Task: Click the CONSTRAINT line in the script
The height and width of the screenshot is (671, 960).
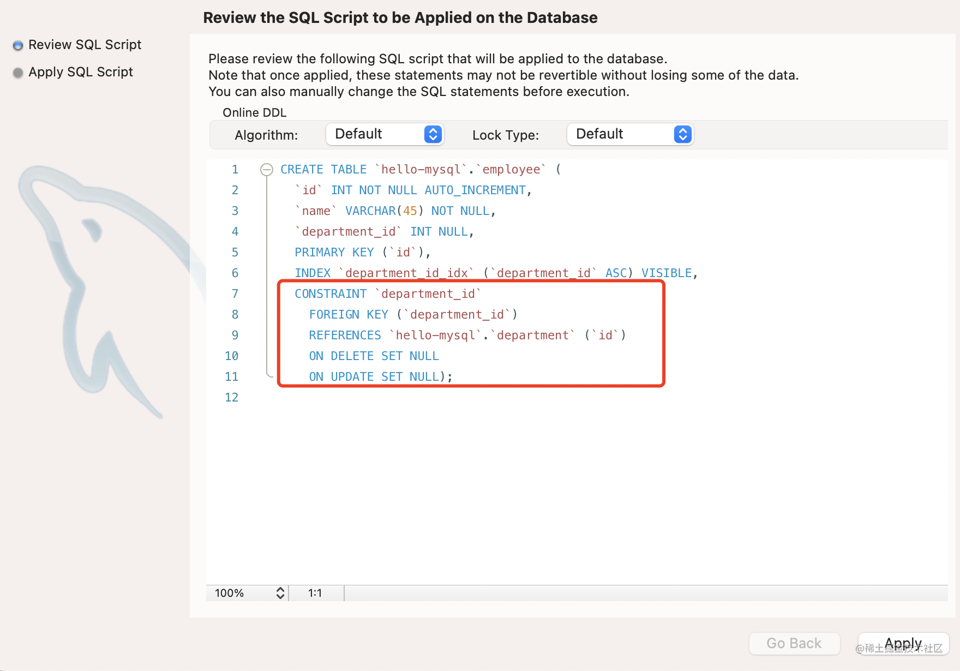Action: (388, 293)
